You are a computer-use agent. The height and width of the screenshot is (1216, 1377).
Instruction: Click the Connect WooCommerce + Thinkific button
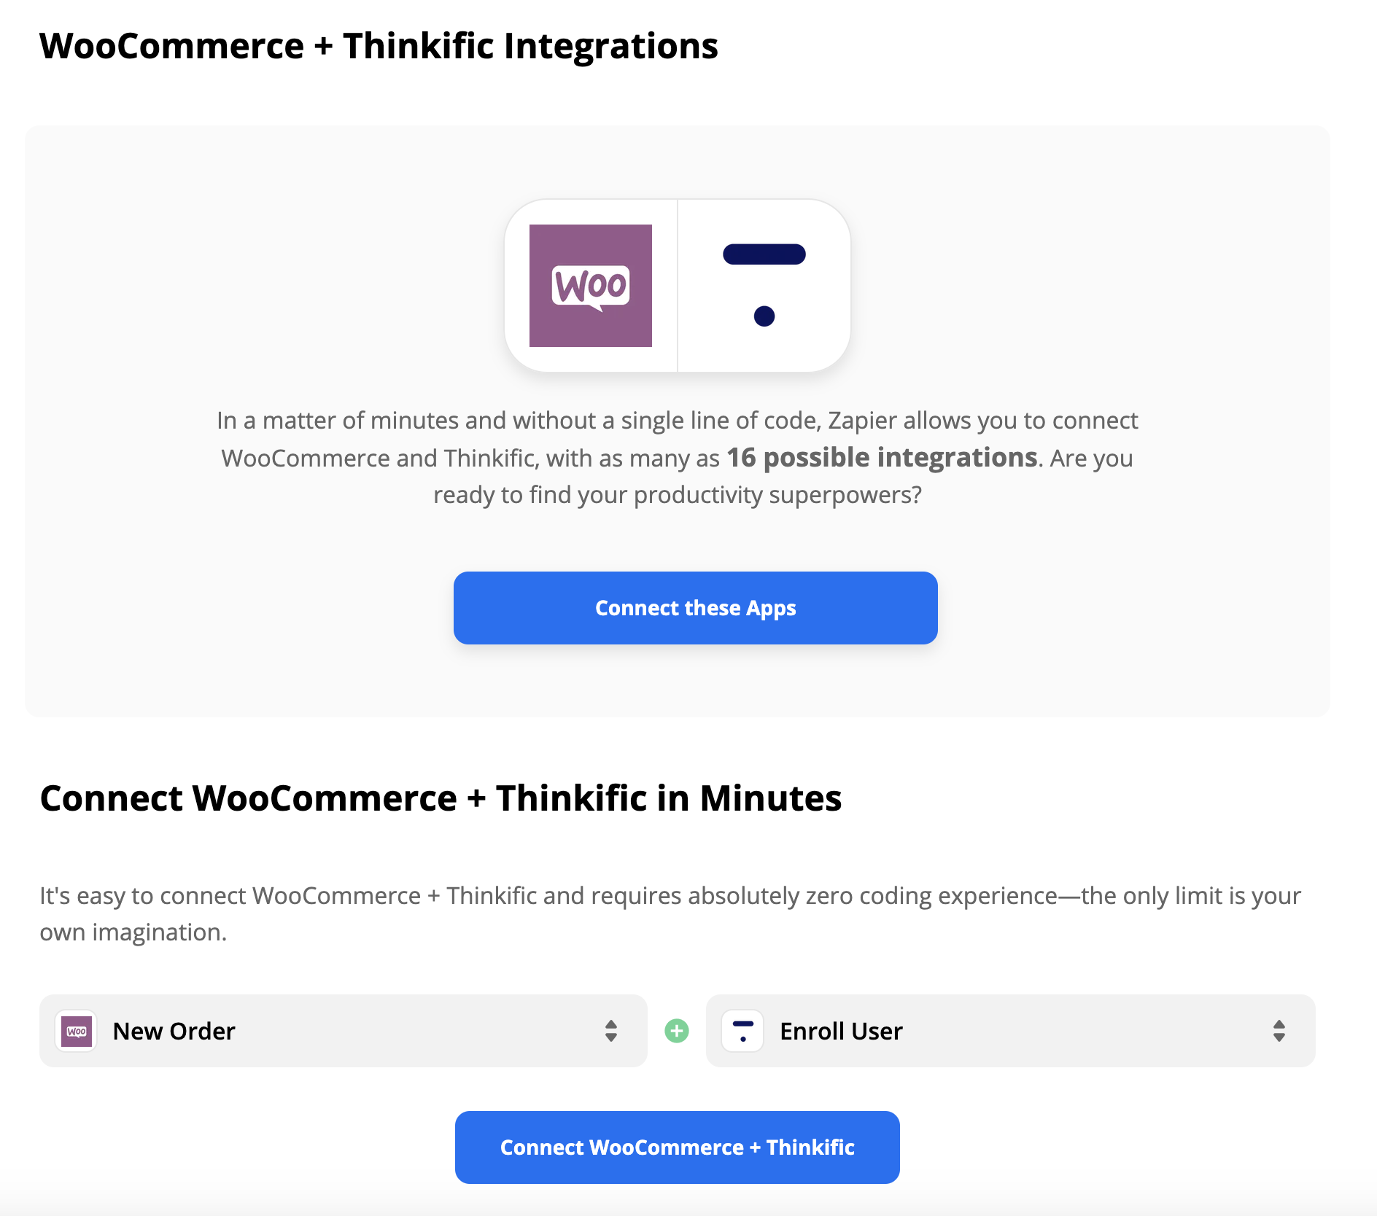coord(677,1147)
